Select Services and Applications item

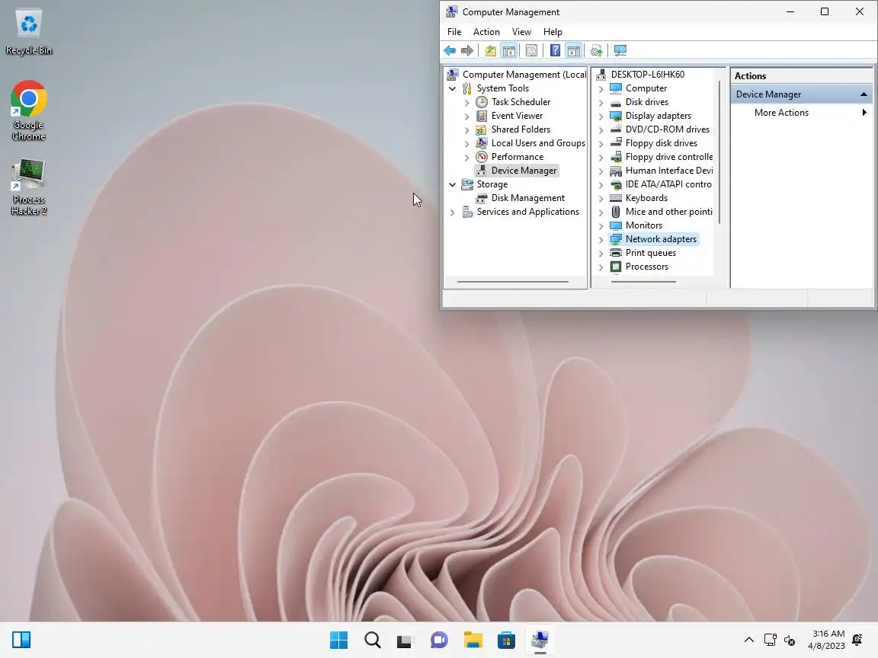pos(528,212)
